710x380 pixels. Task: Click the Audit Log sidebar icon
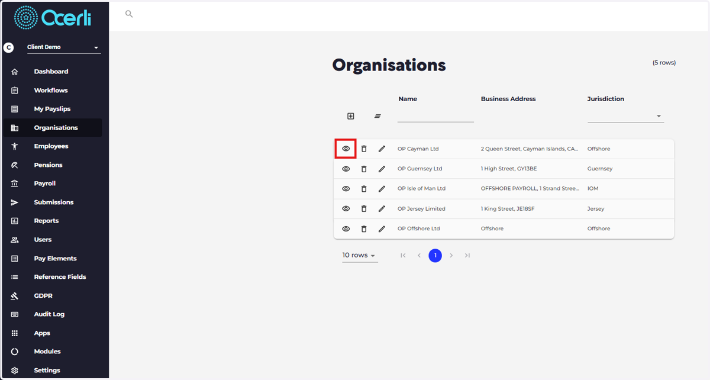point(15,314)
